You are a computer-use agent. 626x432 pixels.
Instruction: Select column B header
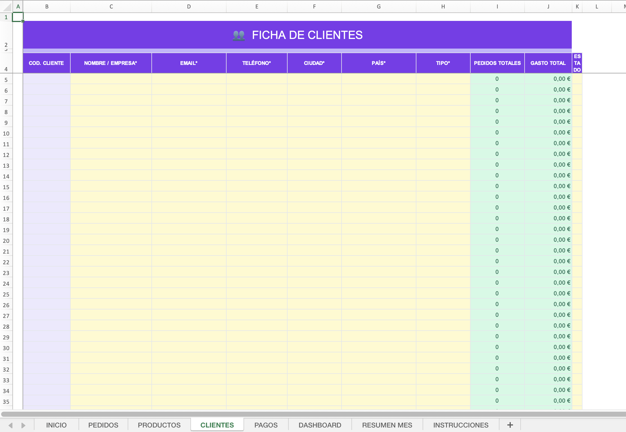coord(47,6)
